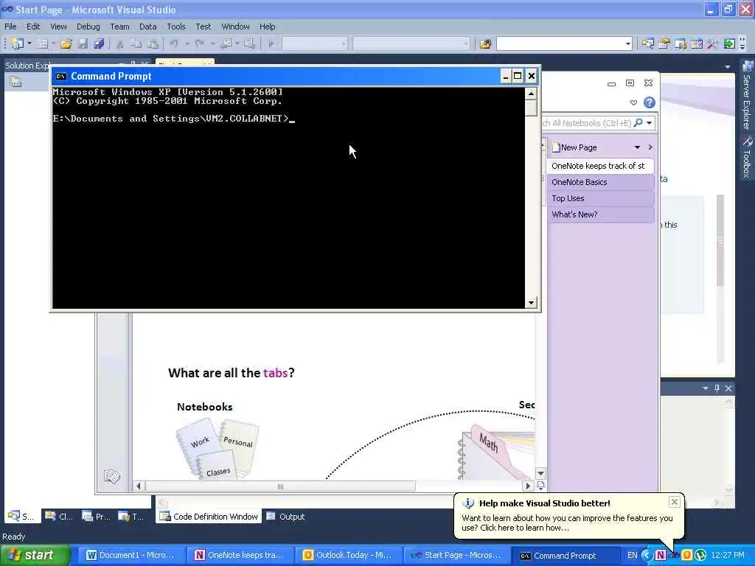Click the Paste clipboard icon
The height and width of the screenshot is (566, 755).
153,43
